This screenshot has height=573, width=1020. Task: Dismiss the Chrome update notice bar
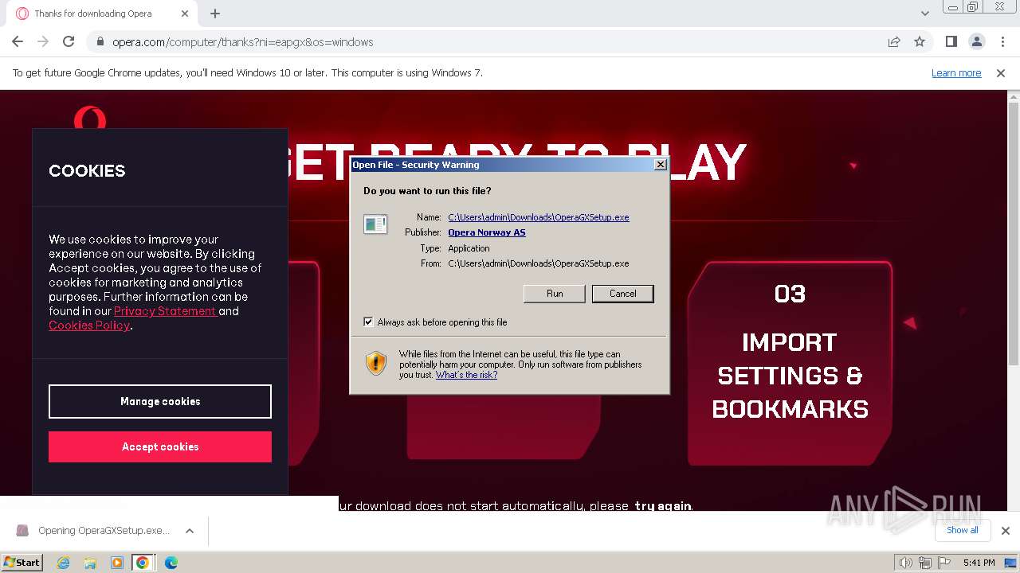pyautogui.click(x=1001, y=72)
